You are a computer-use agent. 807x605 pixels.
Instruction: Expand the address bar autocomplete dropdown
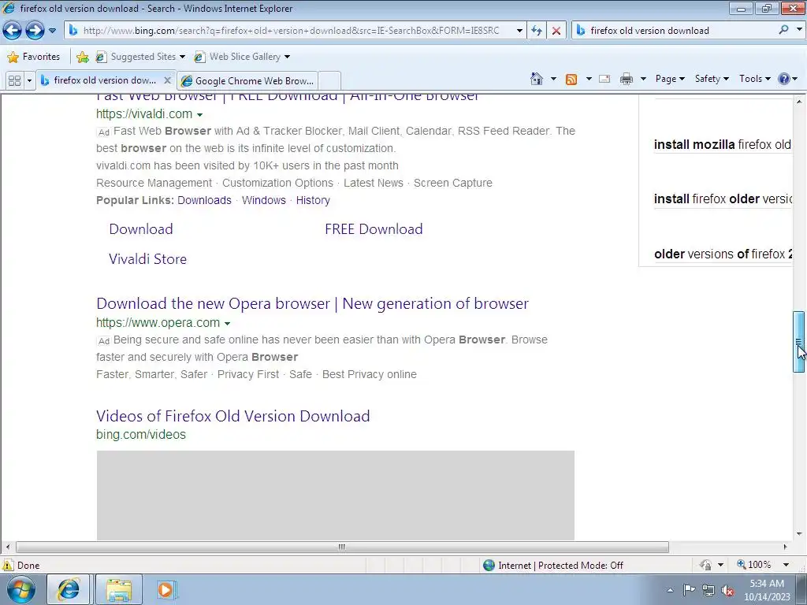coord(519,31)
